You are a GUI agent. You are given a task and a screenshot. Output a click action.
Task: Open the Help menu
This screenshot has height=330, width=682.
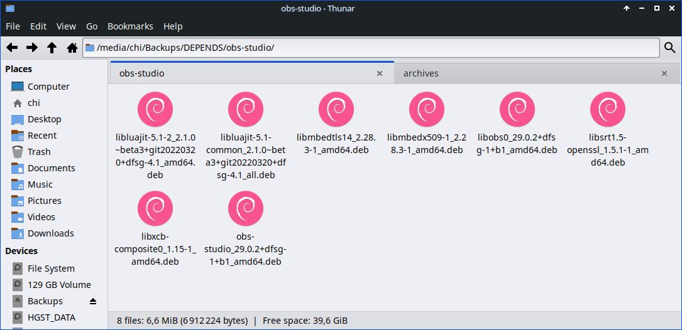[x=173, y=26]
